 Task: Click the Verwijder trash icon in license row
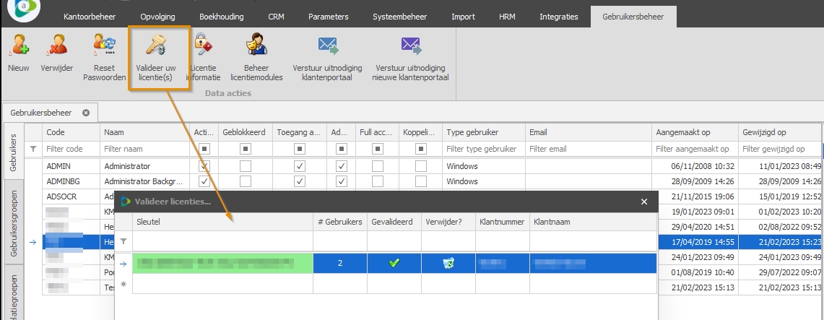click(x=448, y=263)
